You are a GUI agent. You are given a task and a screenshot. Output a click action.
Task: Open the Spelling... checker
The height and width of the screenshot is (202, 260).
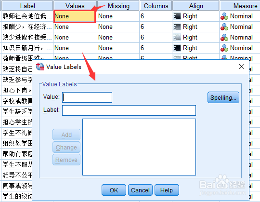point(223,97)
